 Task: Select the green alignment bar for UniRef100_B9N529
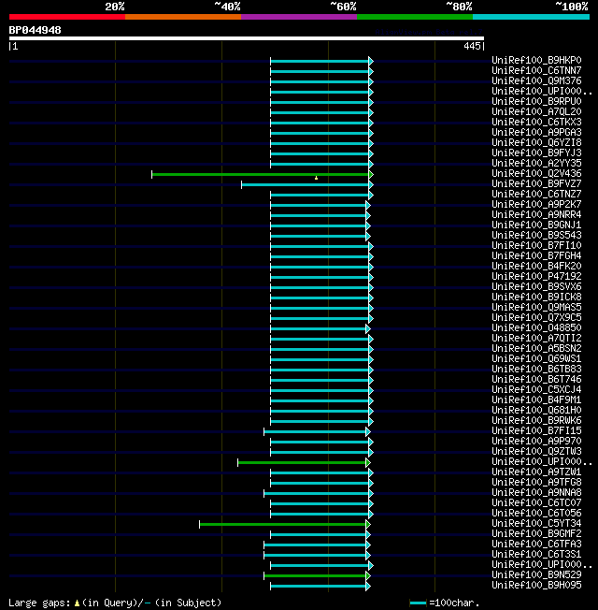315,575
